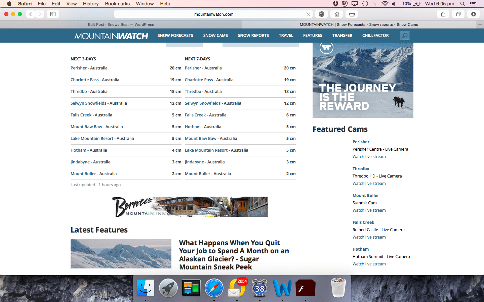Screen dimensions: 484x302
Task: Click the round reader button beside address bar
Action: [x=322, y=14]
